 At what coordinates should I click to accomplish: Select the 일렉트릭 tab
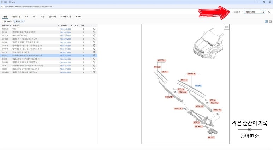click(52, 17)
